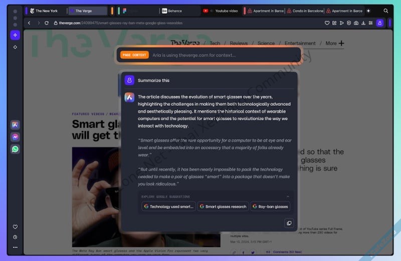
Task: Switch to The New York Times tab
Action: (x=46, y=11)
